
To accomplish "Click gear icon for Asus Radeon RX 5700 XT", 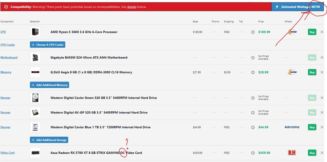I will pos(253,153).
